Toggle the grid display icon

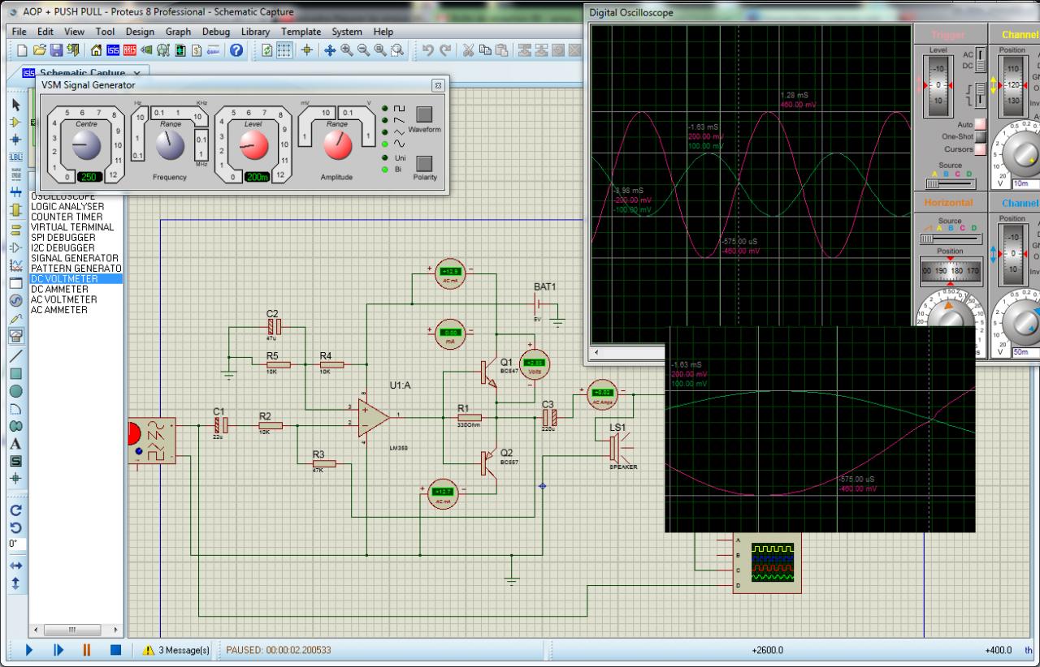[285, 50]
